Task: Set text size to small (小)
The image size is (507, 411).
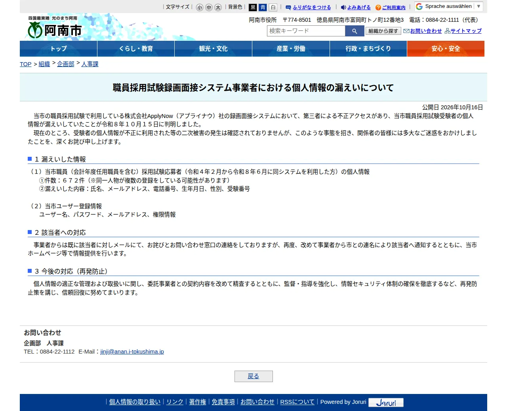Action: (200, 8)
